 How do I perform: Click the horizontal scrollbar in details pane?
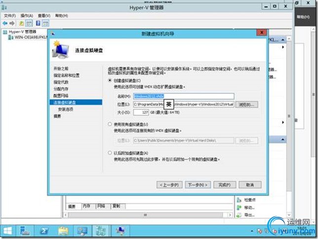point(145,215)
